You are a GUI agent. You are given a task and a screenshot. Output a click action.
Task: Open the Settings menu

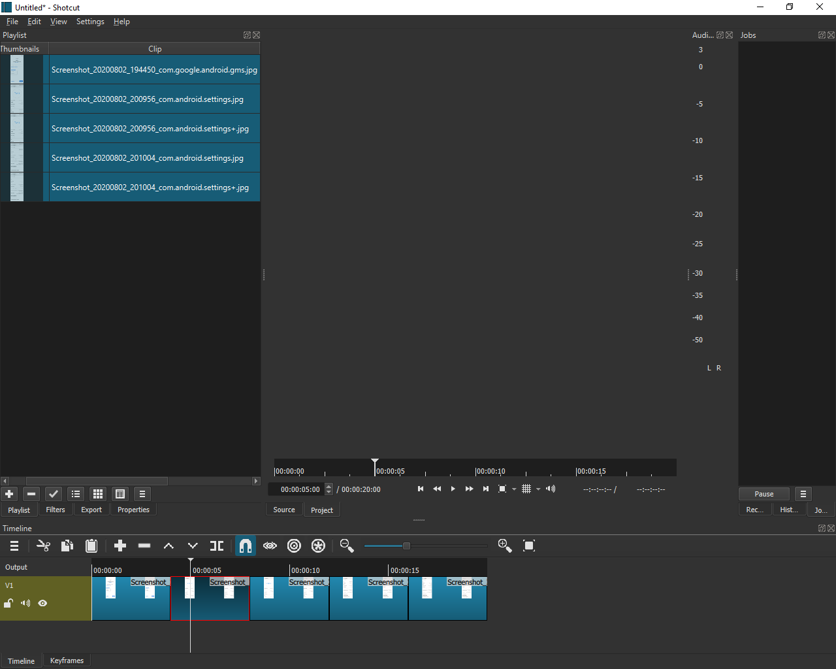[x=90, y=22]
